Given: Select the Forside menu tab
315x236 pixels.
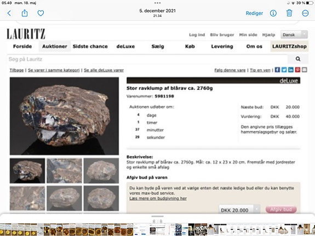Looking at the screenshot, I should pyautogui.click(x=22, y=47).
